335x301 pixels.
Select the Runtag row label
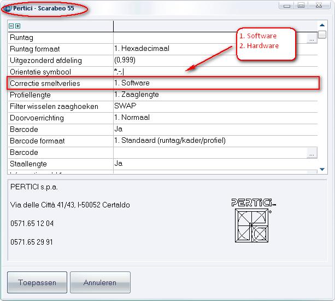pyautogui.click(x=21, y=38)
